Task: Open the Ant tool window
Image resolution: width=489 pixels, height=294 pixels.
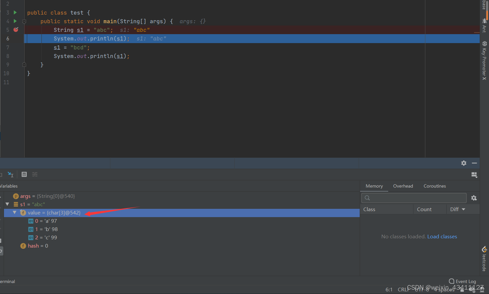Action: click(x=484, y=25)
